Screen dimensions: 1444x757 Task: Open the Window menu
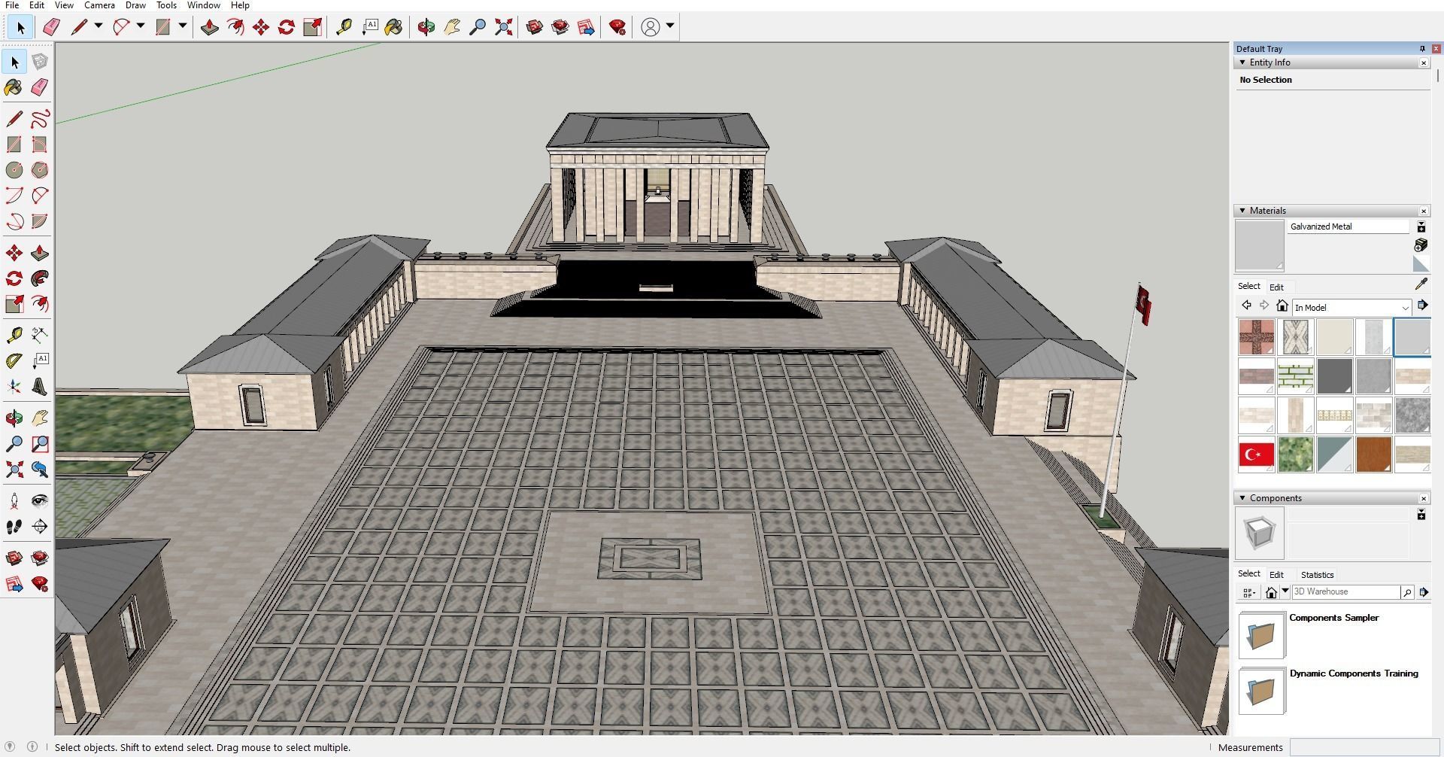click(x=203, y=5)
